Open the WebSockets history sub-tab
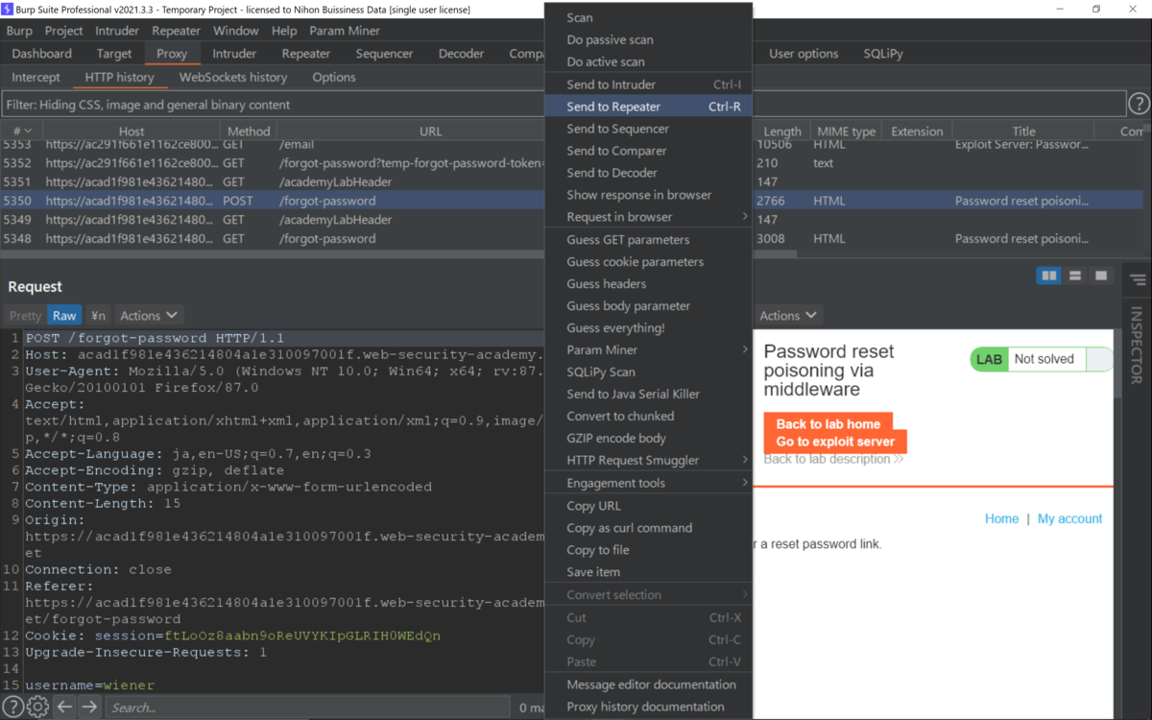1152x720 pixels. point(233,77)
